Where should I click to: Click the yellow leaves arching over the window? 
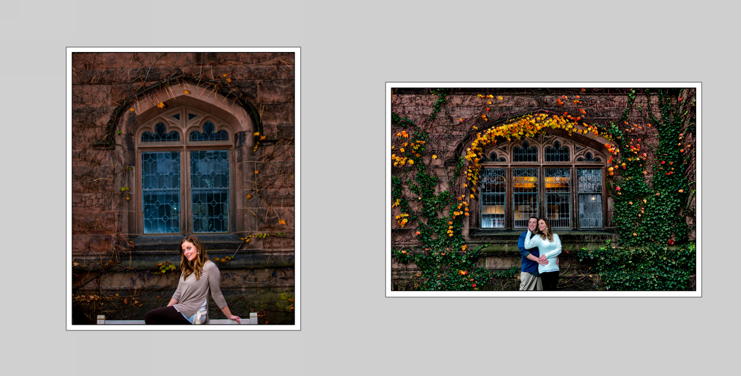(x=520, y=127)
